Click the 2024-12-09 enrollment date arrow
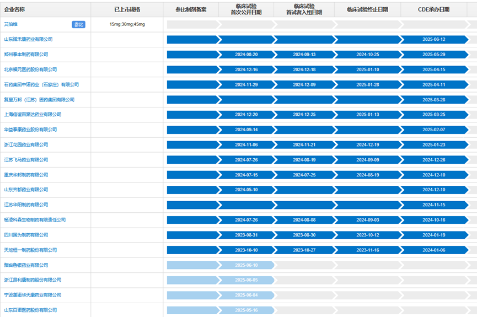This screenshot has width=477, height=317. click(x=304, y=84)
